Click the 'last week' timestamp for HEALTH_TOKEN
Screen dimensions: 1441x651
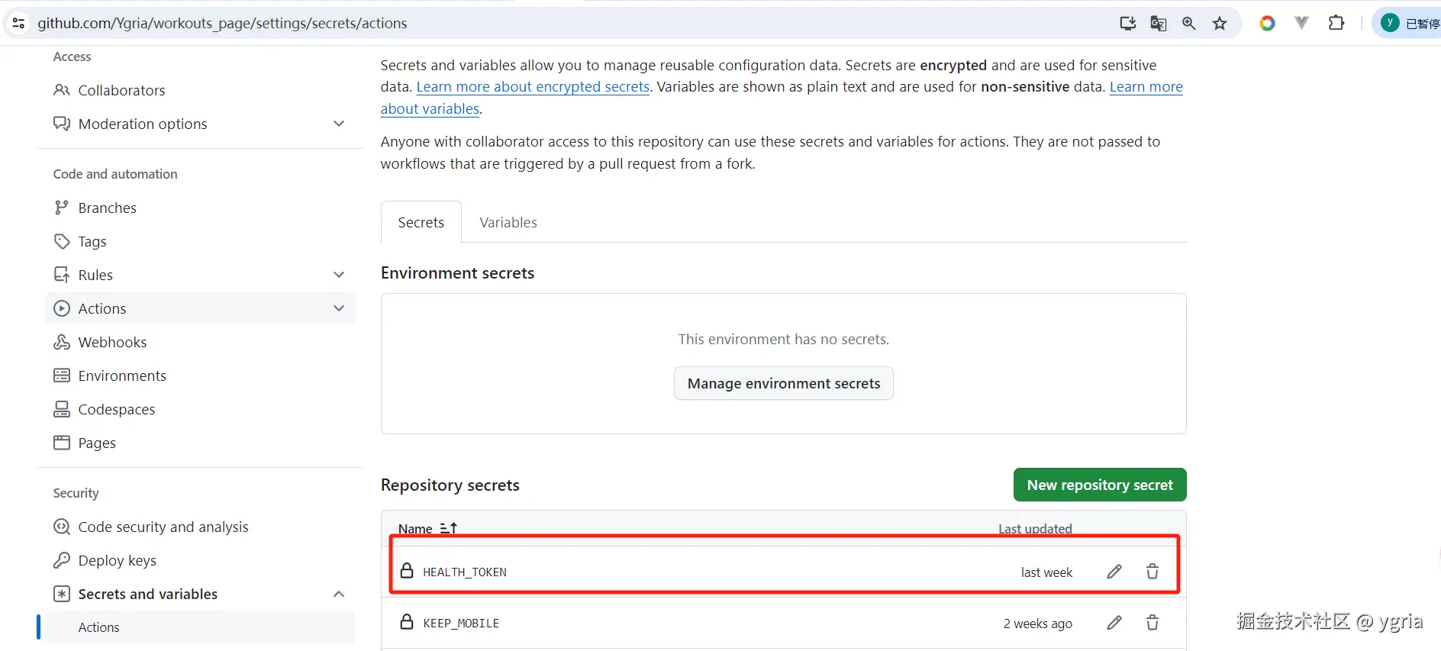point(1046,572)
